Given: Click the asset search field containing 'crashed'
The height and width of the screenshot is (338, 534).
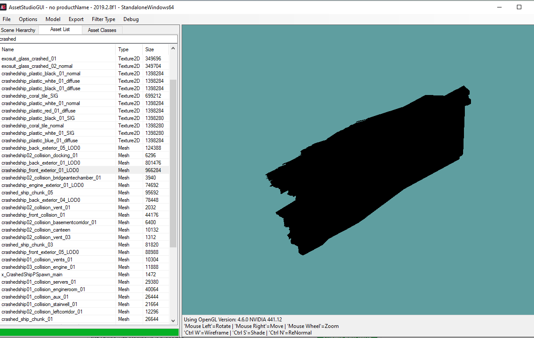Looking at the screenshot, I should [x=89, y=39].
